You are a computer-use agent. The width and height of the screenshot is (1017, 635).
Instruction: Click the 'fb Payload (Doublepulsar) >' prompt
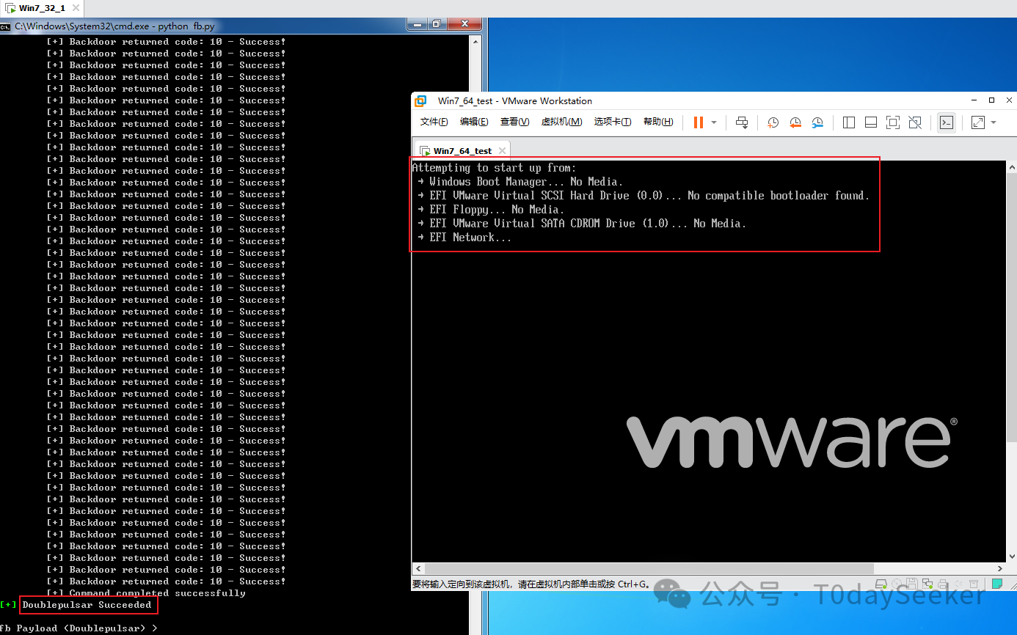tap(79, 628)
